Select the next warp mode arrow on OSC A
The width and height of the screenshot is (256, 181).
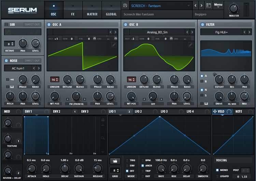pos(85,99)
